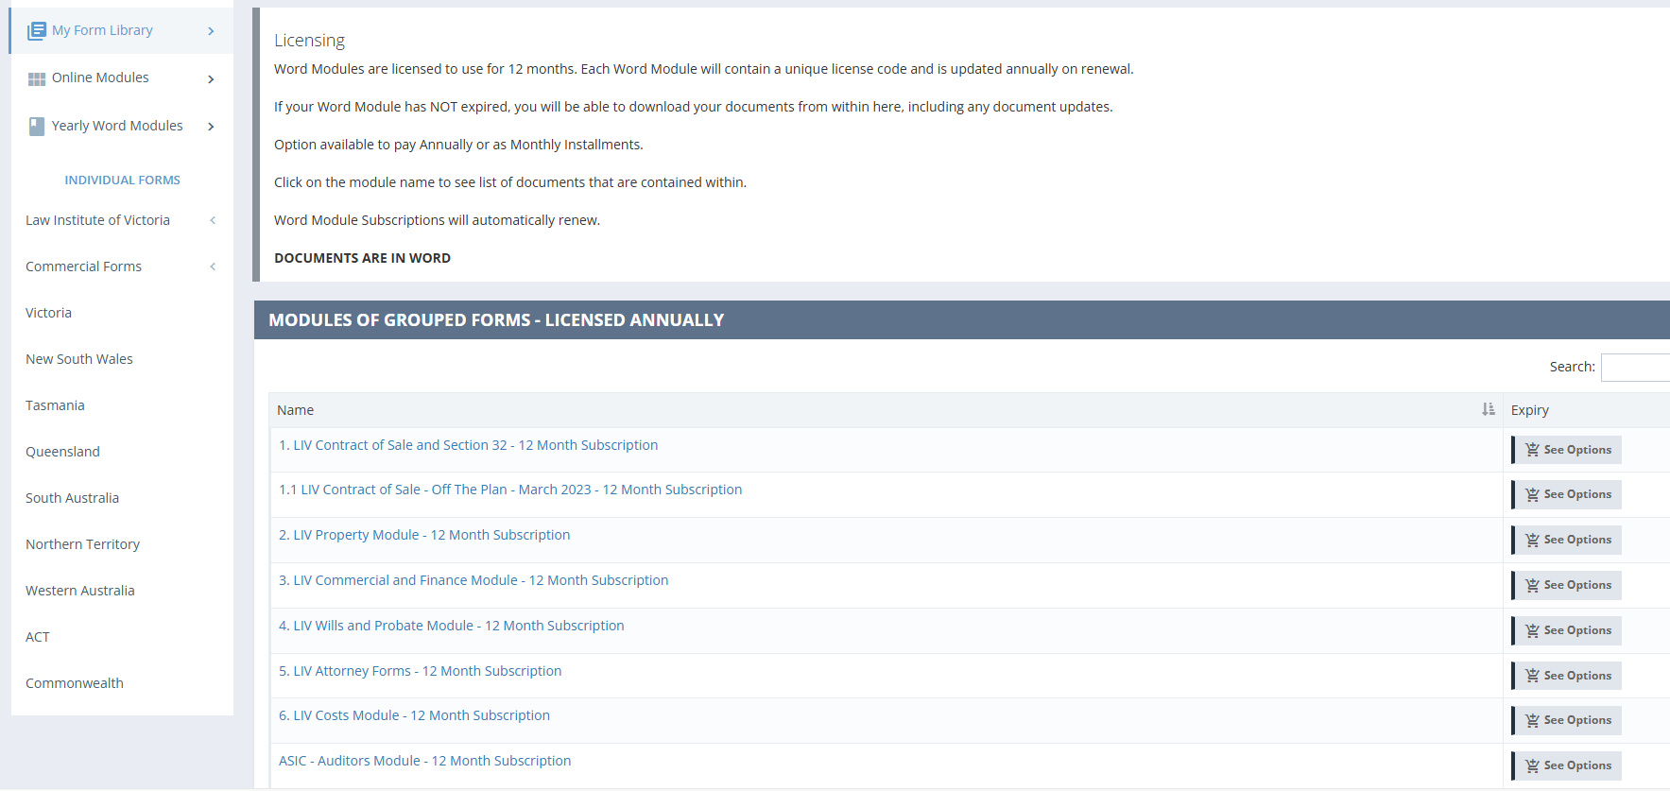Viewport: 1670px width, 791px height.
Task: Click the Licensing heading text
Action: point(309,41)
